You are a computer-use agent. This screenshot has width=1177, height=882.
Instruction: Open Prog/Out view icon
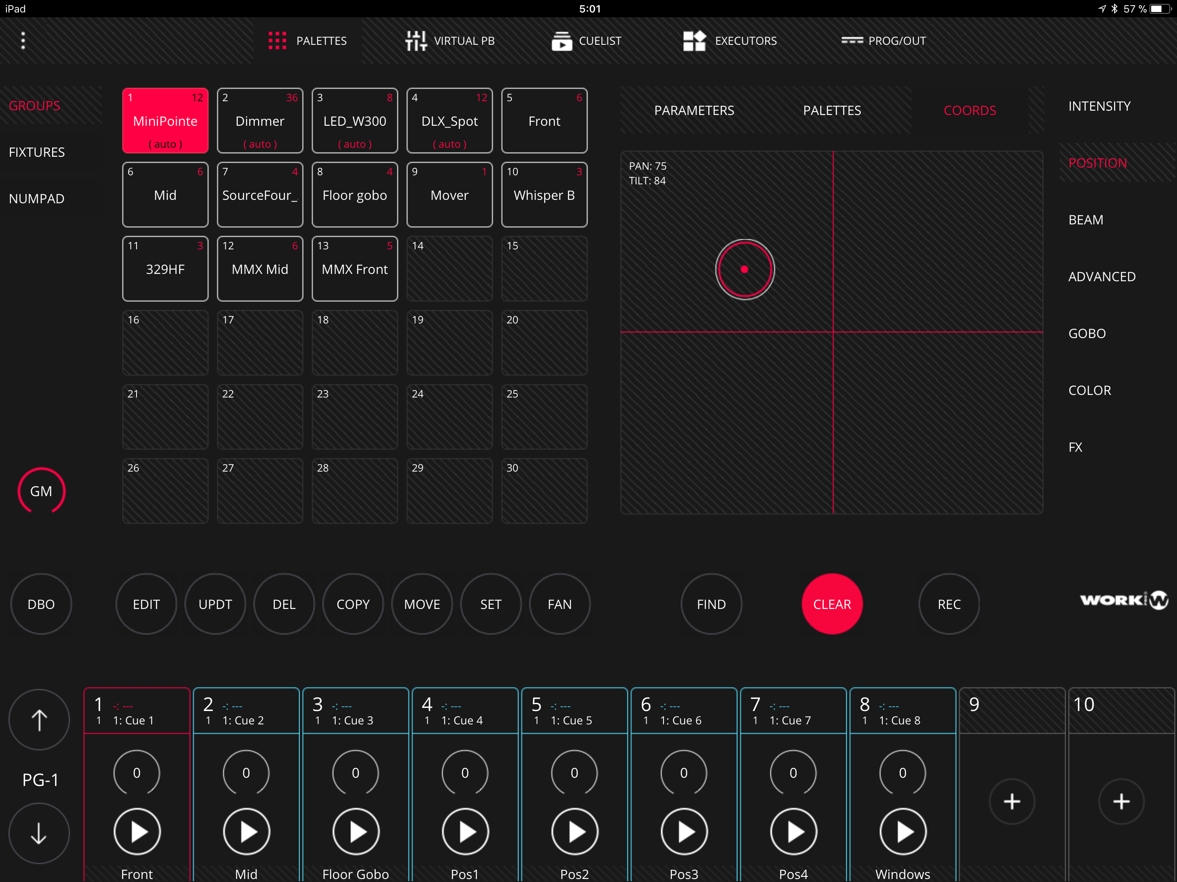point(852,40)
